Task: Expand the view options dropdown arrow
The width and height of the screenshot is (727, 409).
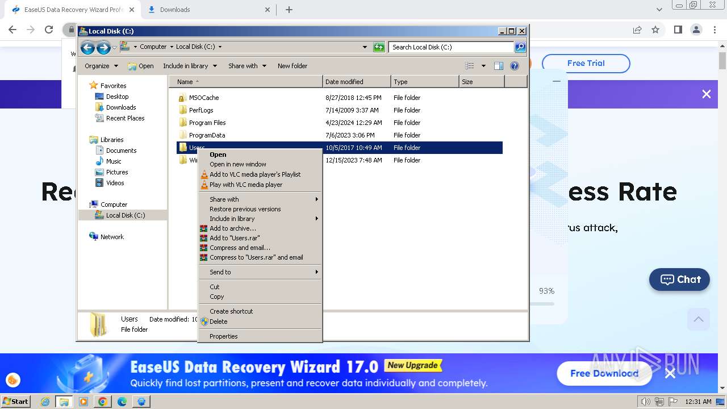Action: 483,66
